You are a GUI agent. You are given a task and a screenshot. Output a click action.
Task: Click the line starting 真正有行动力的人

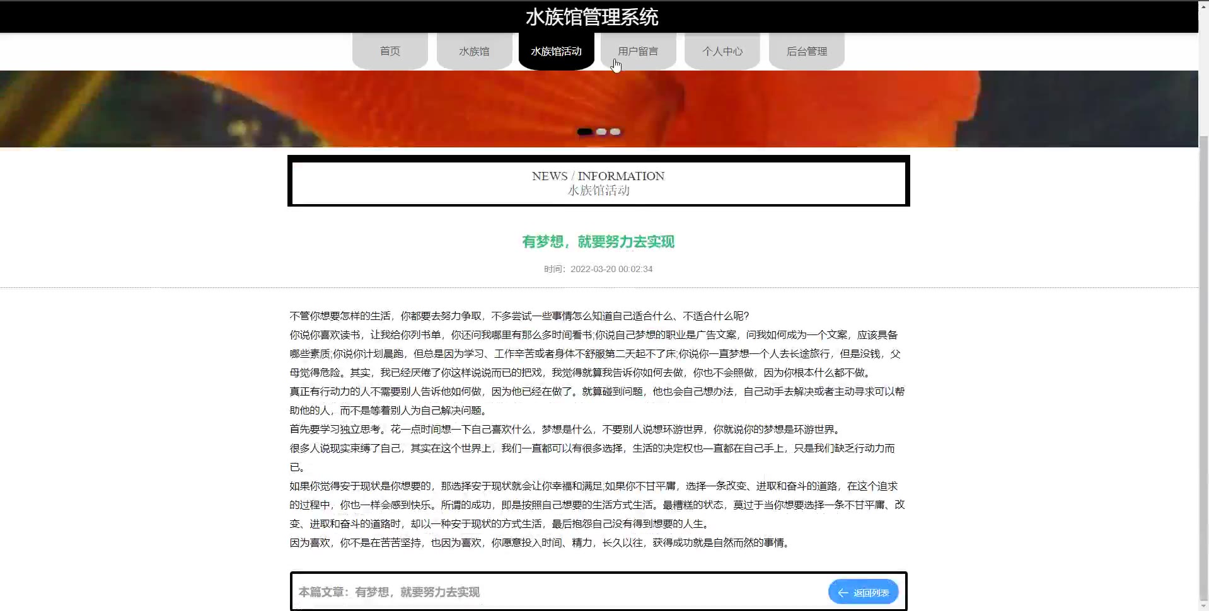pos(597,392)
